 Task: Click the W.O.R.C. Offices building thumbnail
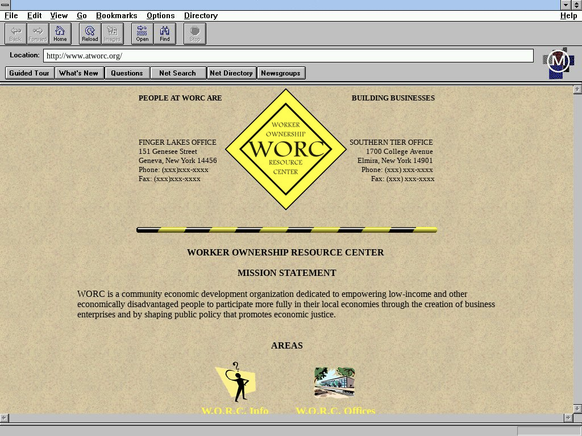[x=334, y=382]
